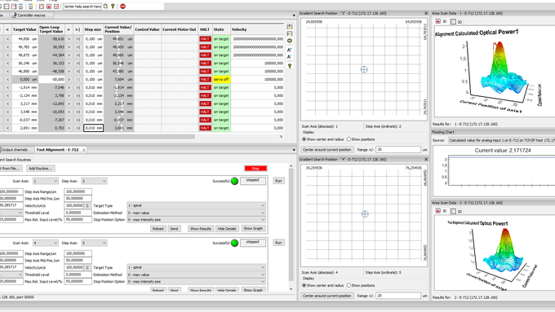Click the crosshair marker in Gradient Search "4" plot
Image resolution: width=555 pixels, height=312 pixels.
click(365, 213)
